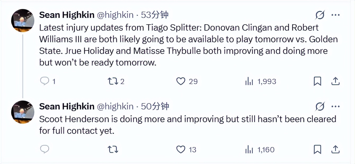Image resolution: width=355 pixels, height=164 pixels.
Task: View analytics showing 1,160 views
Action: coord(249,150)
